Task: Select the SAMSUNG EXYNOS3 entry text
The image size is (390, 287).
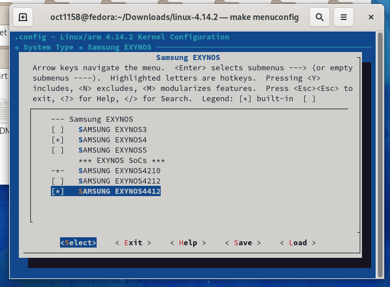Action: coord(113,130)
